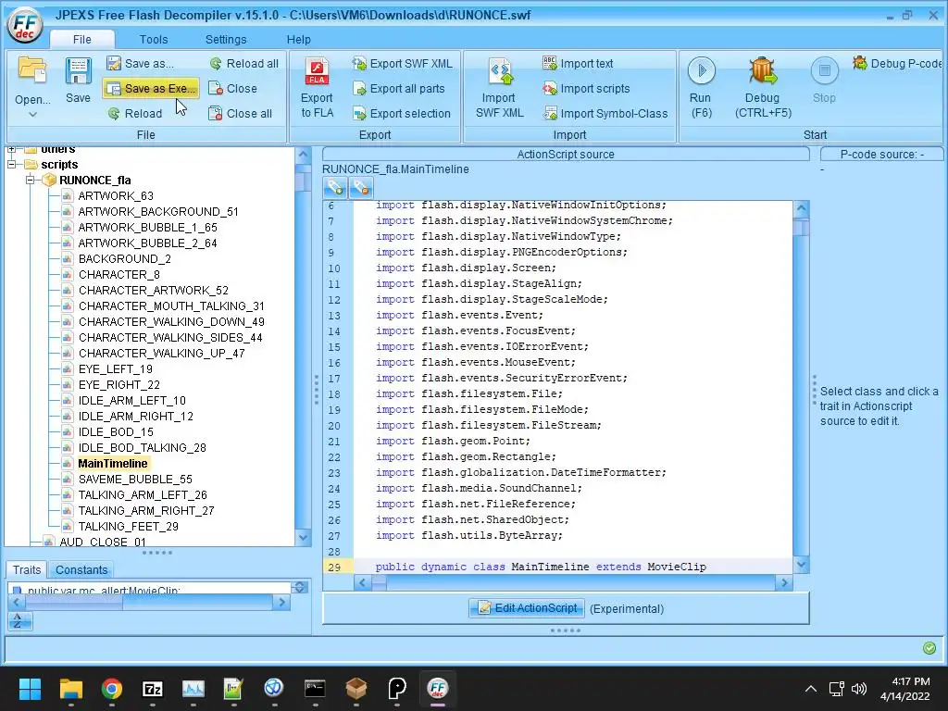Select ARTWORK_63 script in tree
The width and height of the screenshot is (948, 711).
(x=116, y=196)
